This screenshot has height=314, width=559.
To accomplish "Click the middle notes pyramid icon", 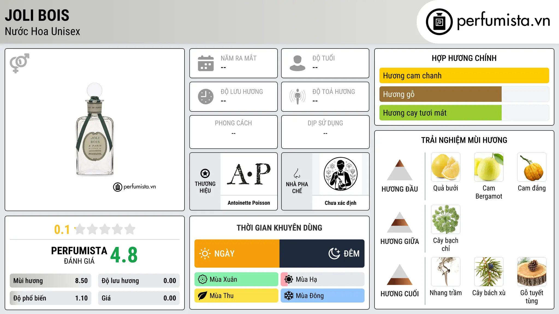I will 400,222.
